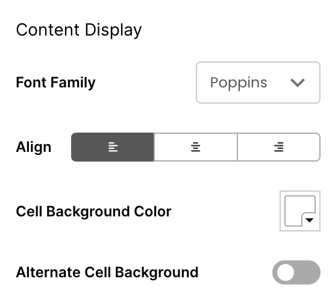Select the center align icon
The height and width of the screenshot is (305, 335).
tap(195, 147)
